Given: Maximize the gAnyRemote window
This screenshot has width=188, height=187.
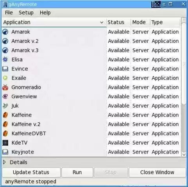Looking at the screenshot, I should coord(170,4).
